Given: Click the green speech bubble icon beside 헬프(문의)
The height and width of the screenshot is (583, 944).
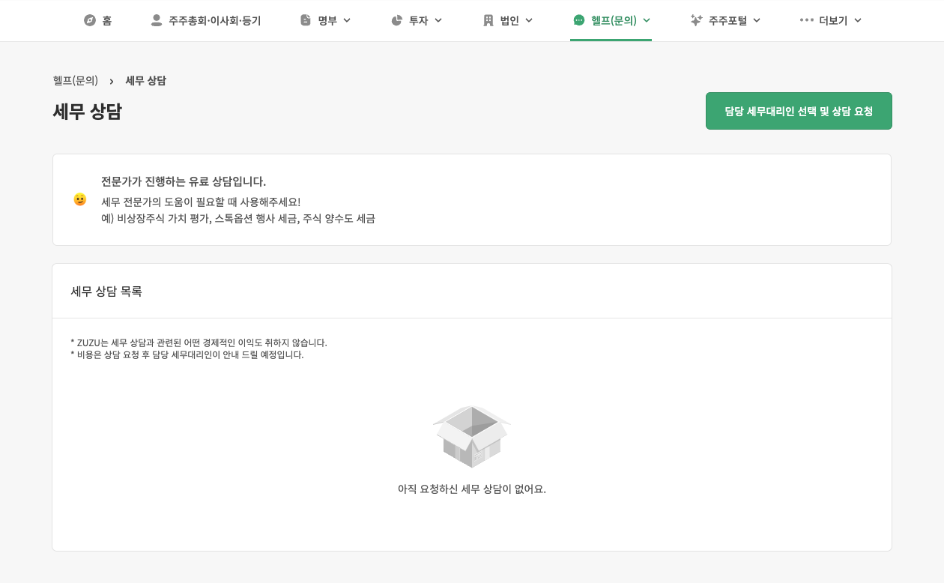Looking at the screenshot, I should (578, 20).
